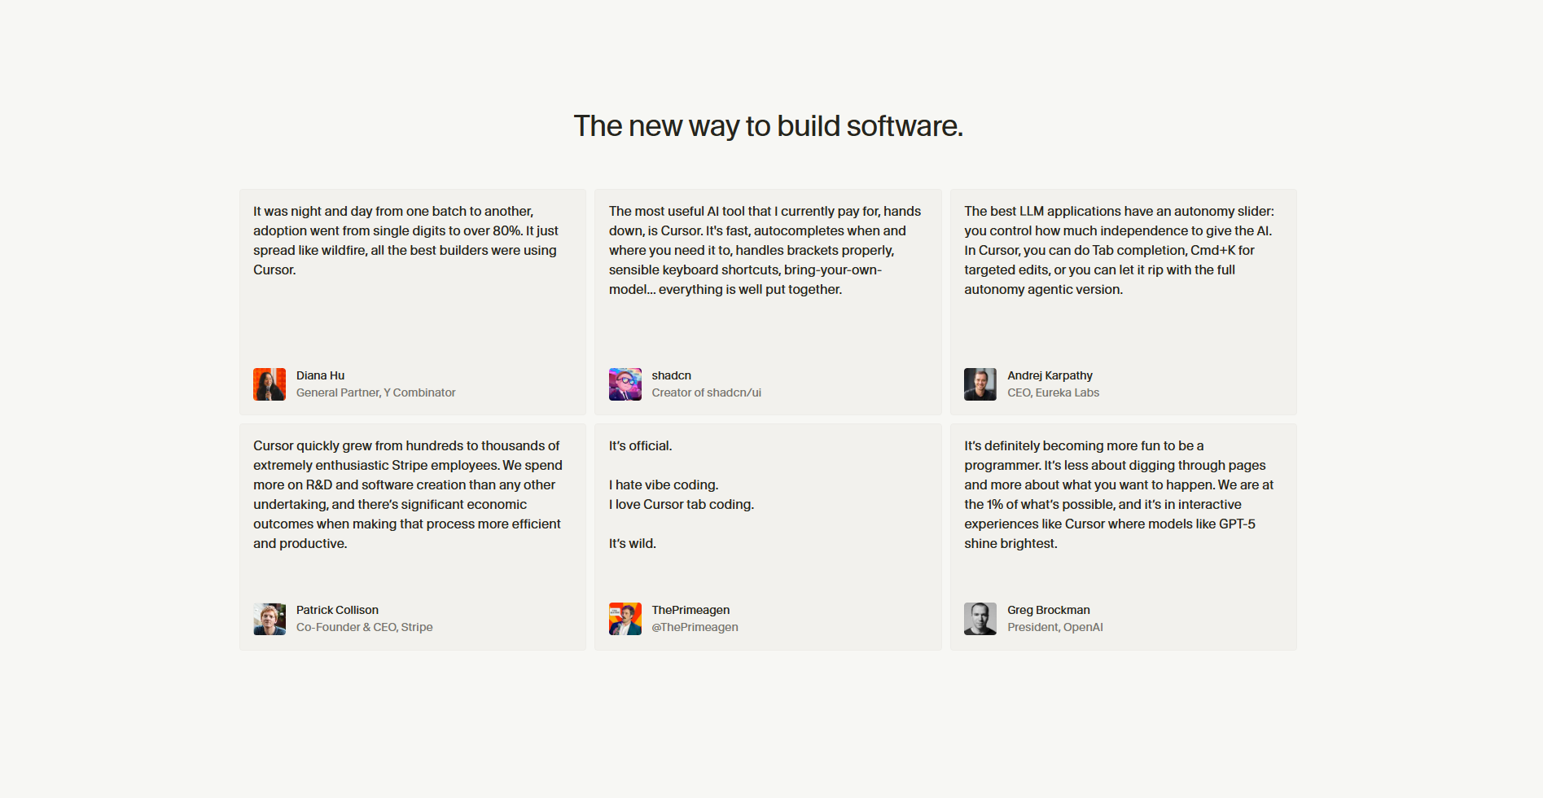Click "Co-Founder & CEO, Stripe" subtitle
Viewport: 1543px width, 798px height.
[x=364, y=627]
